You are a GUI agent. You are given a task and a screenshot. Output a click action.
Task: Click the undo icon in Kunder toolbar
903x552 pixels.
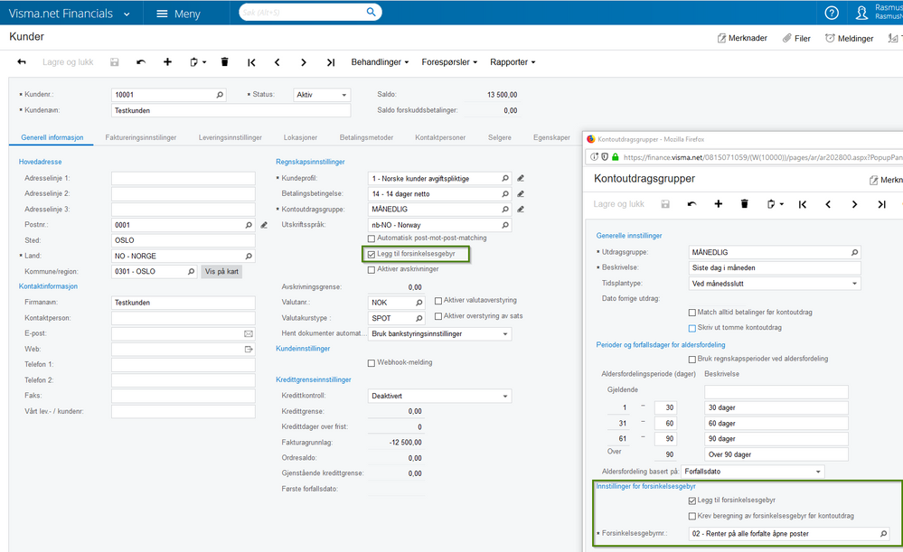pos(141,62)
